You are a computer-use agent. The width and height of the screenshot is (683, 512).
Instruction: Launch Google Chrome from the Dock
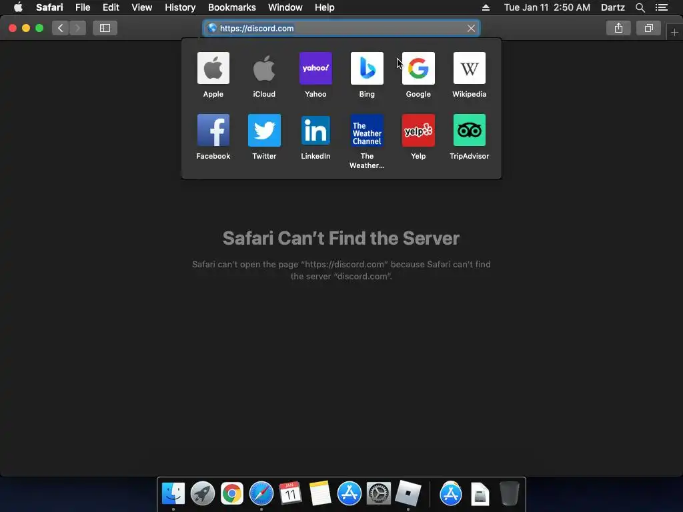(x=231, y=494)
